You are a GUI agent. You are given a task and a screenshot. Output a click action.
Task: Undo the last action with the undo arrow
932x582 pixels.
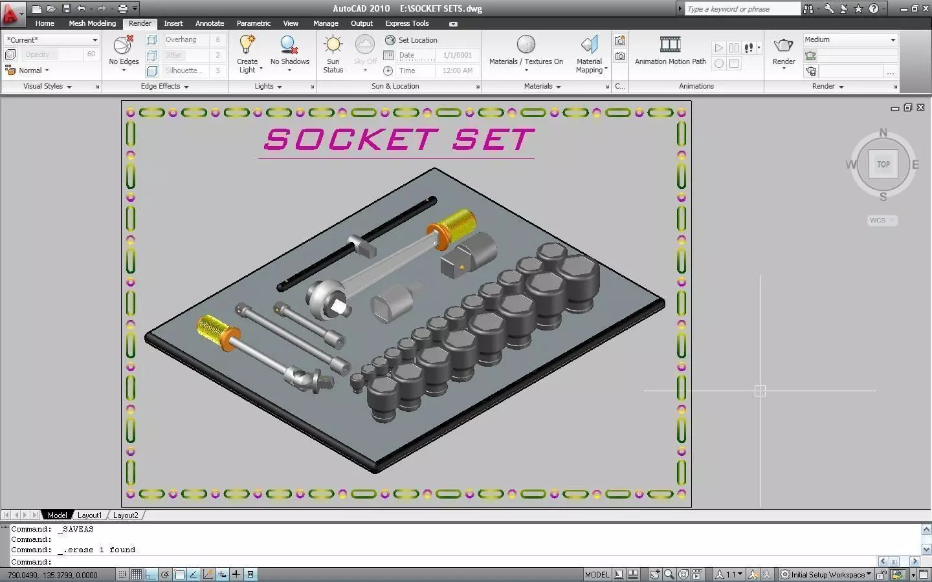81,9
